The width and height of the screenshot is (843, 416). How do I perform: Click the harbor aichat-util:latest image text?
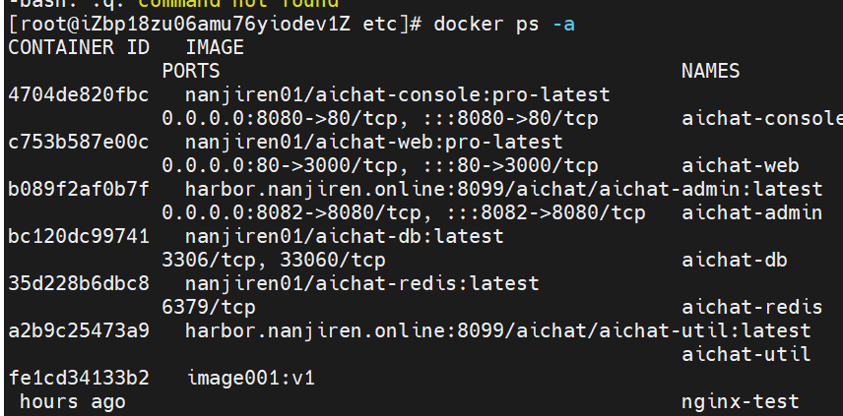pos(498,331)
